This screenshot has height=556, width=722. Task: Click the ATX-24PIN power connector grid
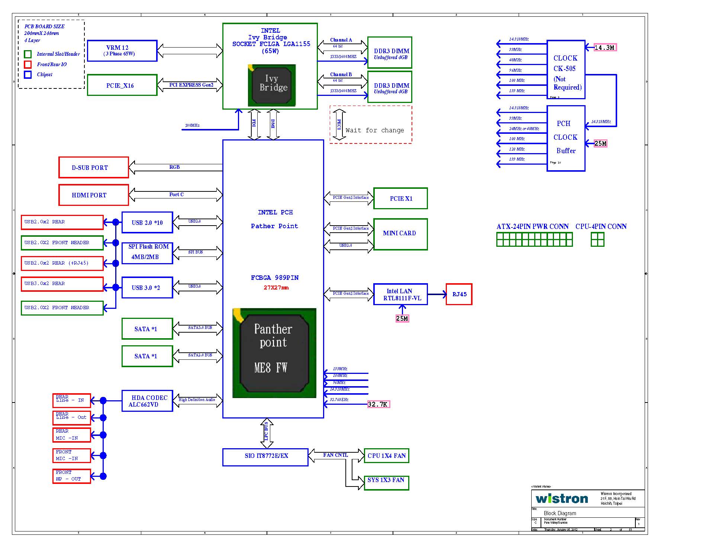click(534, 239)
